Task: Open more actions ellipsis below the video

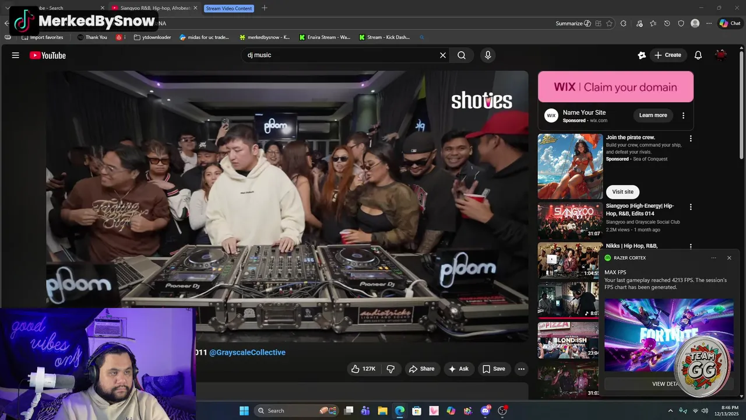Action: 522,369
